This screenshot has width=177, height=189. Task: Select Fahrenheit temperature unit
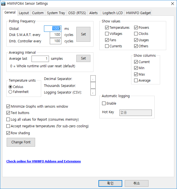pyautogui.click(x=11, y=92)
